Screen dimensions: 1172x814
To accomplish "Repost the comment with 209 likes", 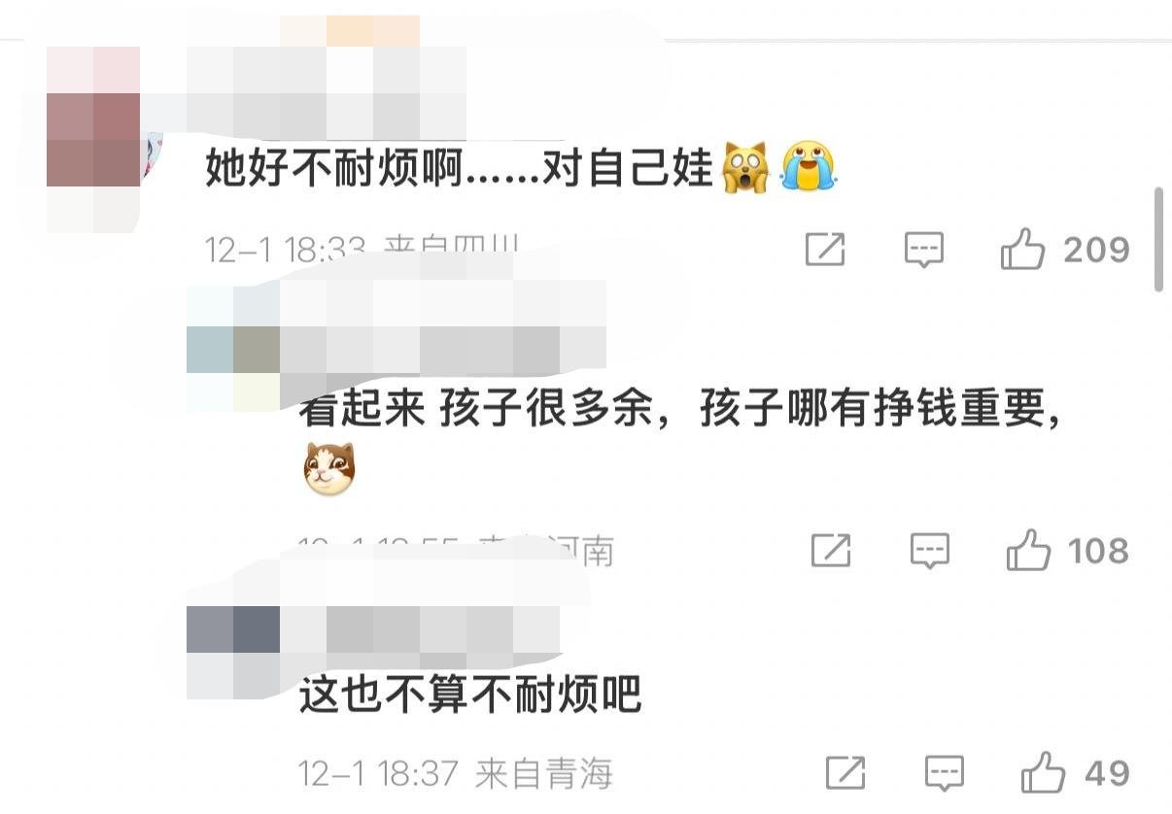I will (x=825, y=251).
